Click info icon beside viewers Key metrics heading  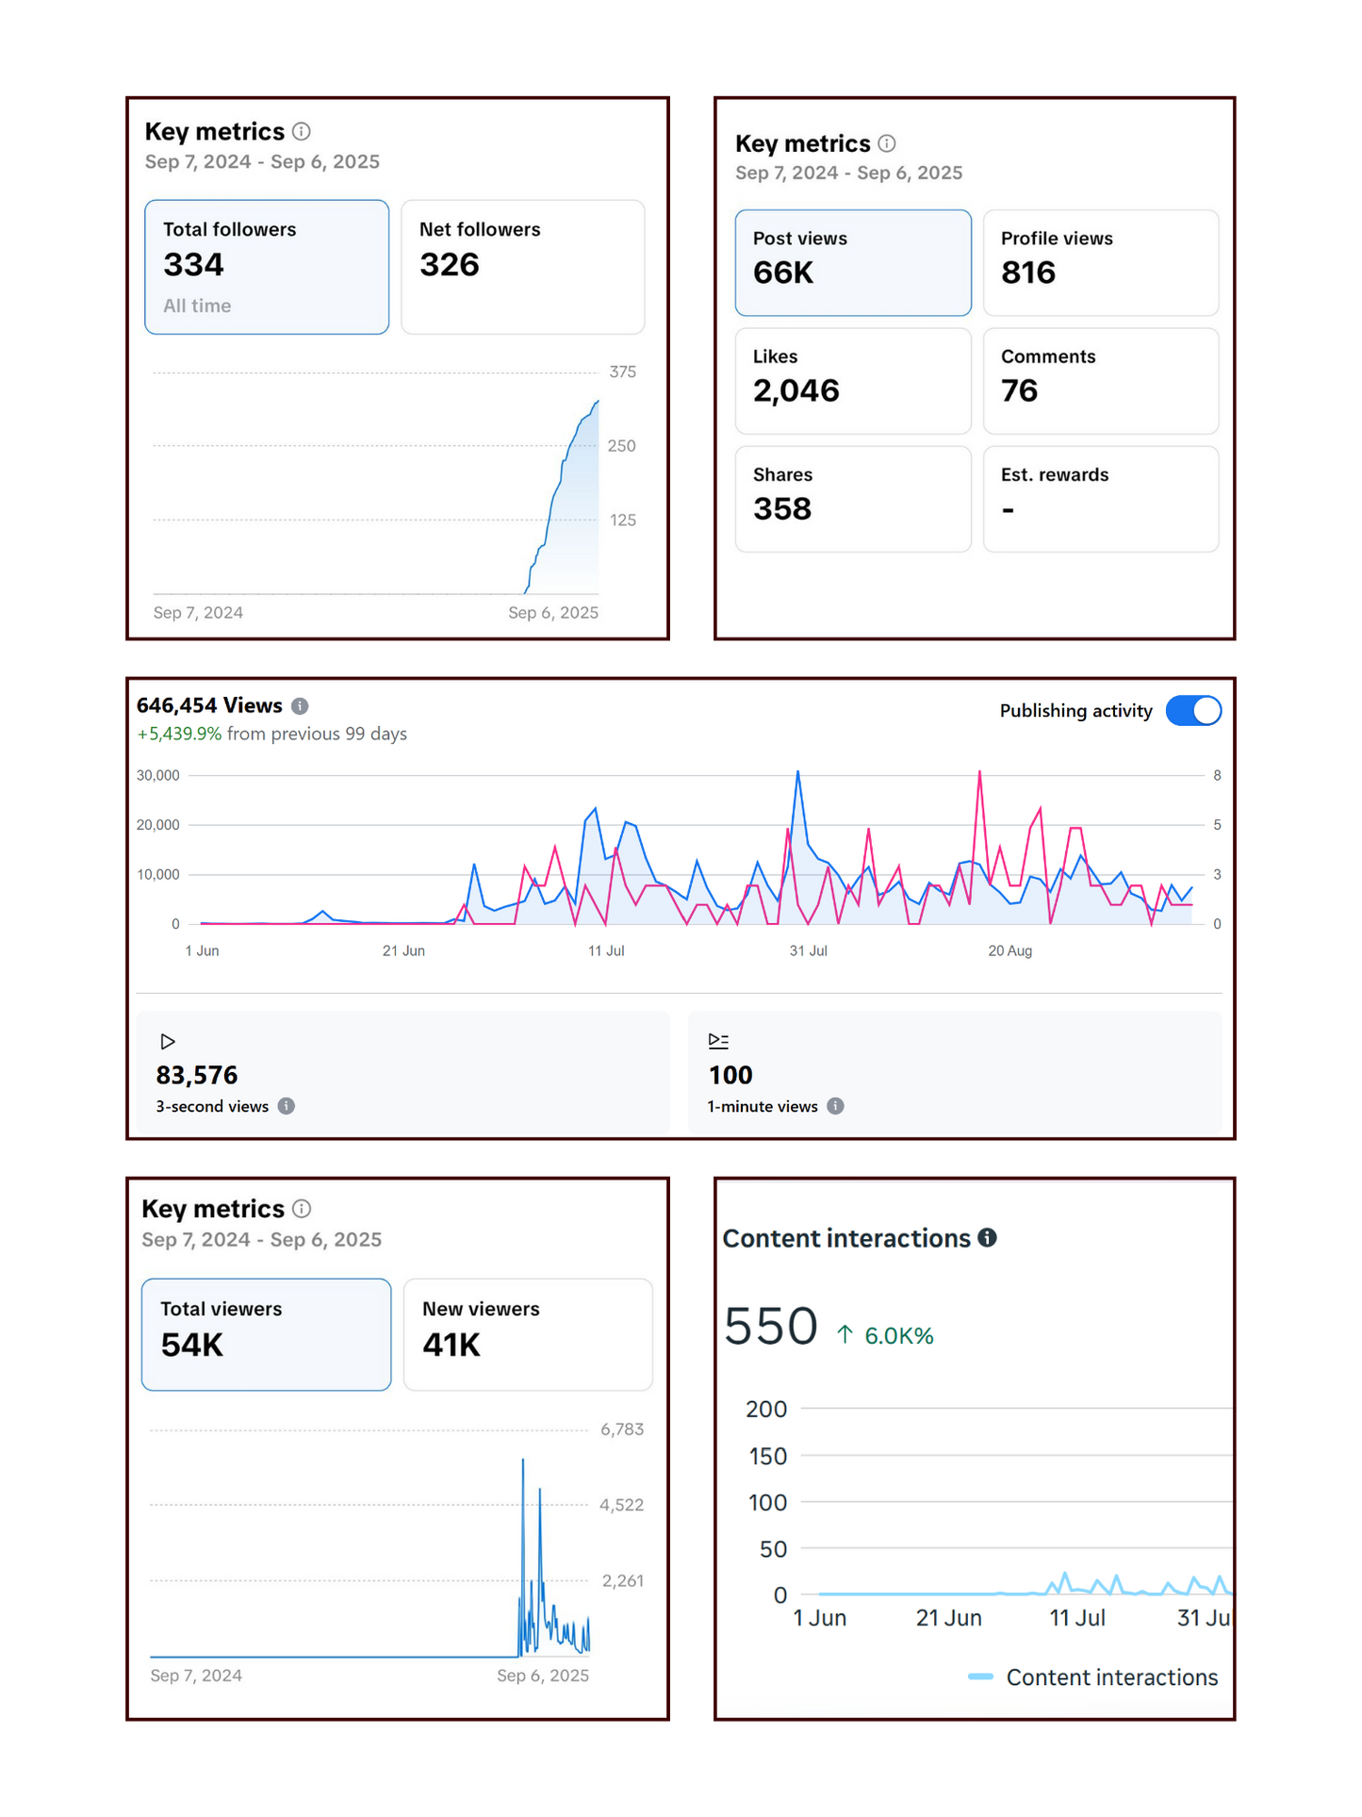pos(302,1209)
